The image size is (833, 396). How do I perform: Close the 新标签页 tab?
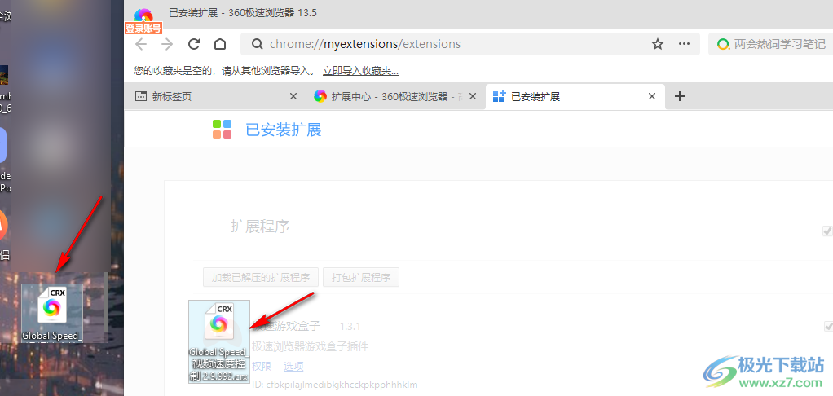(293, 97)
